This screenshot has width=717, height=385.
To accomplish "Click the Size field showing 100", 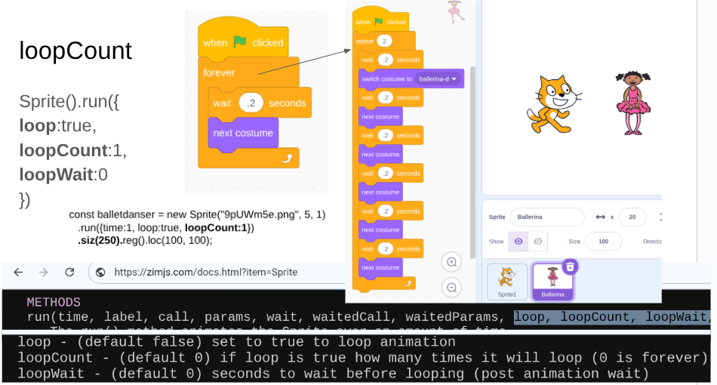I will 603,241.
